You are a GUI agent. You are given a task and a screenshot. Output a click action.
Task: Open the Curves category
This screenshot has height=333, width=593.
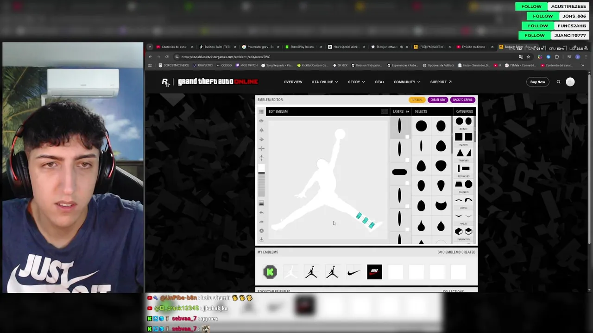tap(463, 201)
